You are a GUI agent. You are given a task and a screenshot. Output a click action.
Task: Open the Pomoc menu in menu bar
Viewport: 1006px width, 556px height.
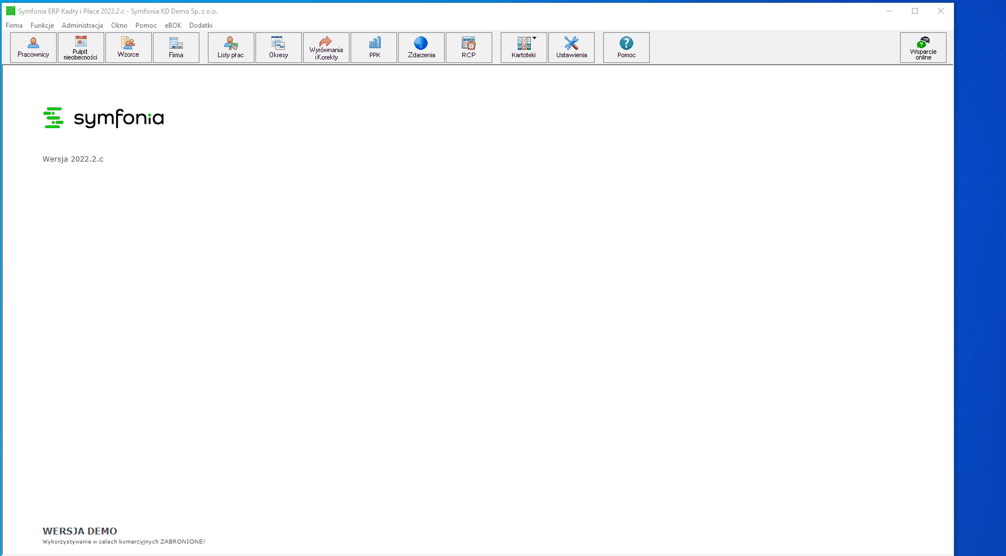146,26
